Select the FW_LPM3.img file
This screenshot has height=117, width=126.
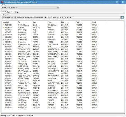click(x=22, y=61)
